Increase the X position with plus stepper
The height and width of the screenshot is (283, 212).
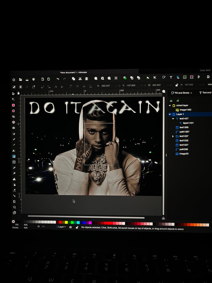(120, 85)
